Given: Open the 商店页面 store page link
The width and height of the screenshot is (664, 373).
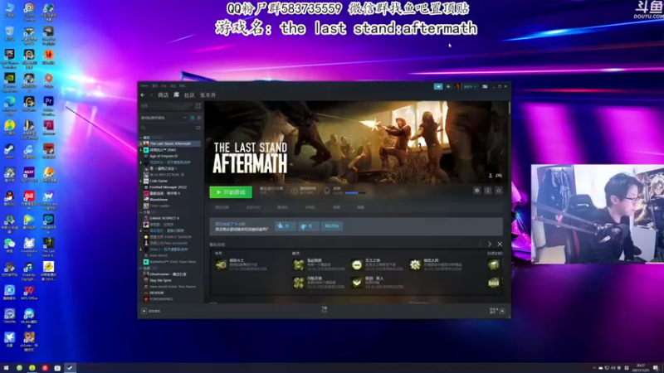Looking at the screenshot, I should click(222, 207).
